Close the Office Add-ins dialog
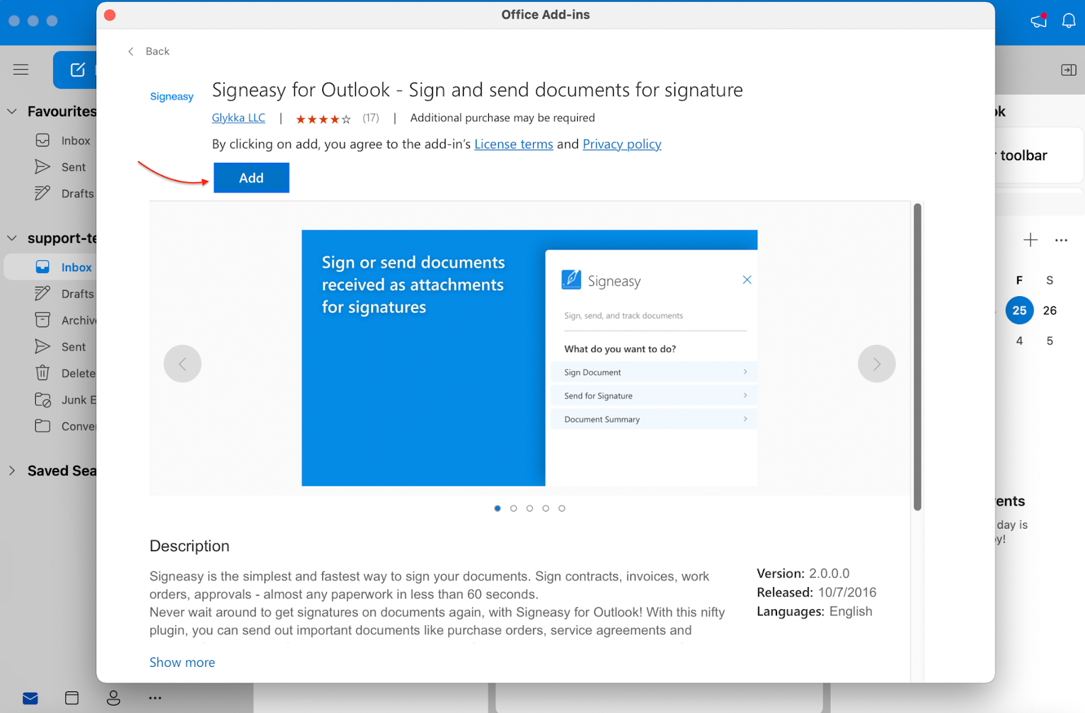The width and height of the screenshot is (1085, 713). [x=110, y=15]
